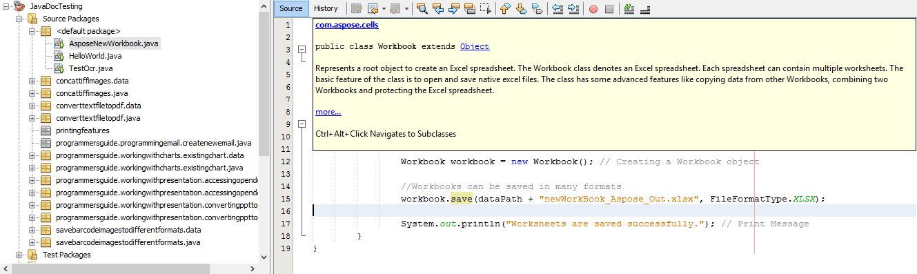Viewport: 917px width, 274px height.
Task: Click Next Bookmark icon
Action: pos(521,9)
